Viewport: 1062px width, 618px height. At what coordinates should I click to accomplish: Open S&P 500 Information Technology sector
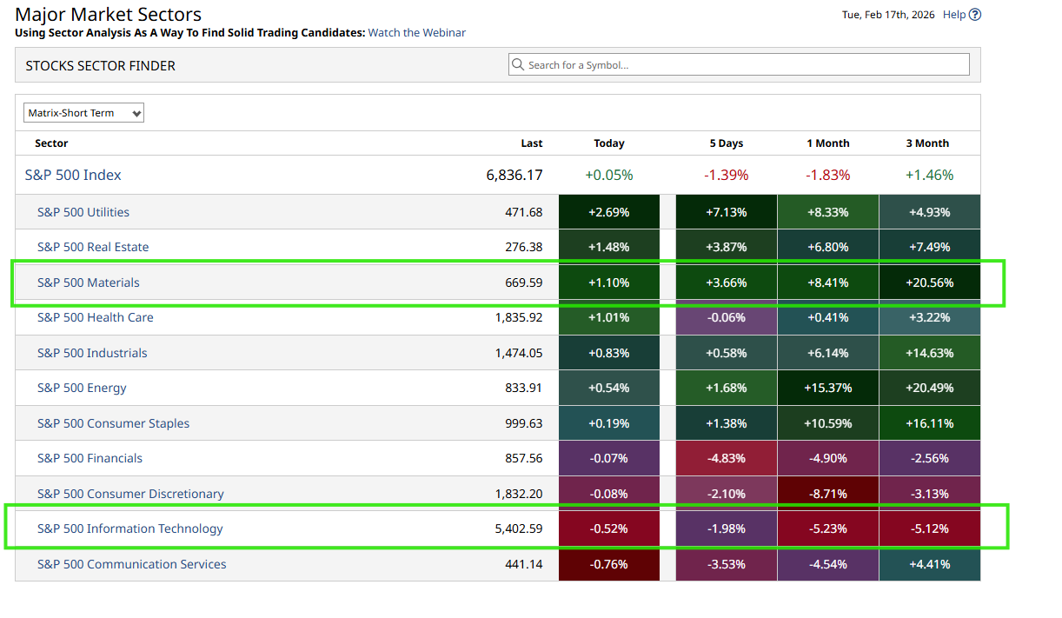(x=129, y=528)
